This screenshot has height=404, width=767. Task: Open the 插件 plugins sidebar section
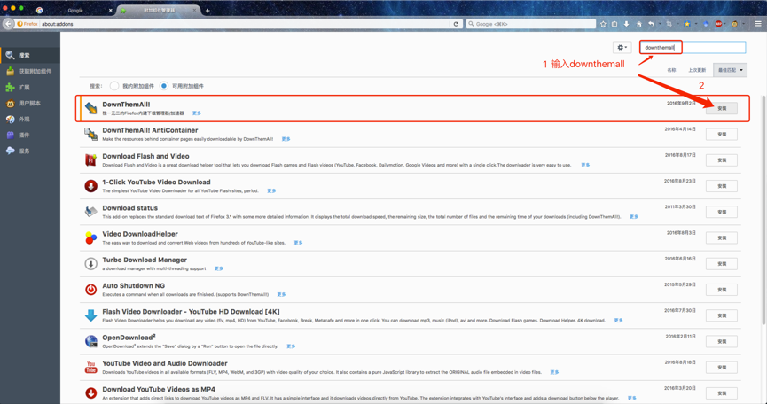[30, 135]
